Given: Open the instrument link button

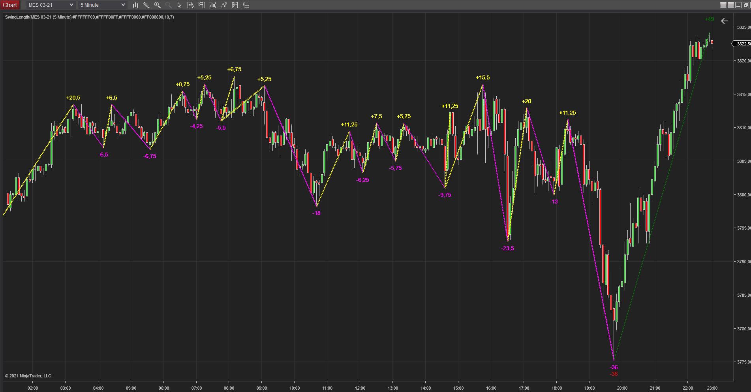Looking at the screenshot, I should pos(723,5).
